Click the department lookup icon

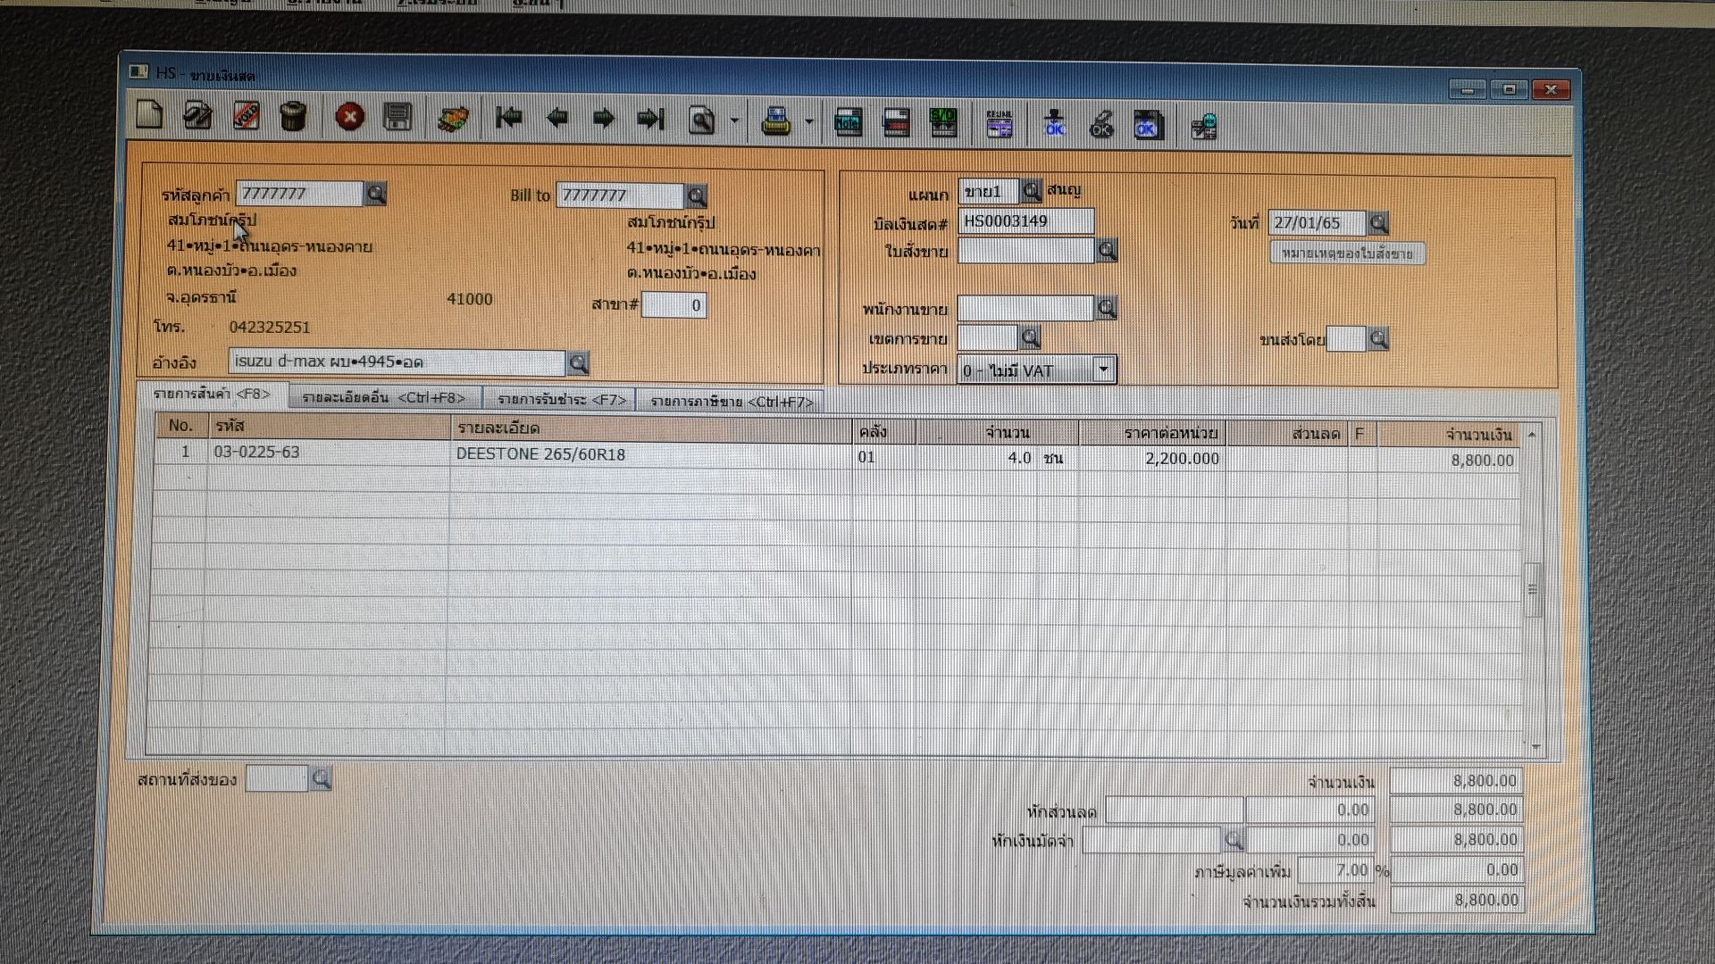[1031, 191]
